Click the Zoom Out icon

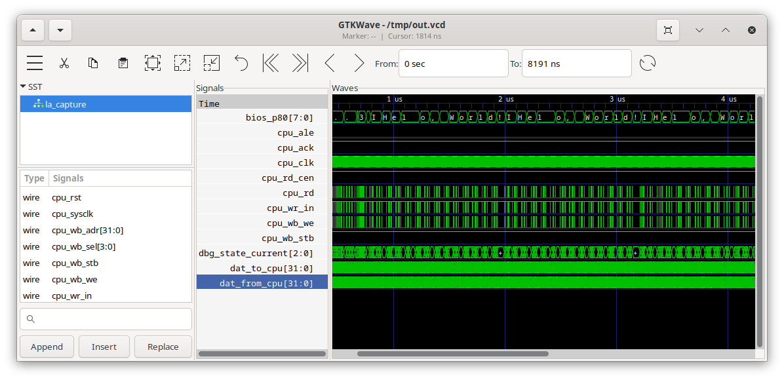[x=212, y=63]
